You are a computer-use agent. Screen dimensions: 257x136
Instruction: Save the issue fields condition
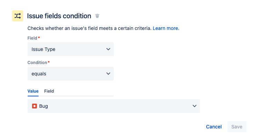(x=237, y=127)
